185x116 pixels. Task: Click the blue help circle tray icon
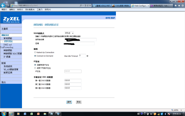coord(142,114)
